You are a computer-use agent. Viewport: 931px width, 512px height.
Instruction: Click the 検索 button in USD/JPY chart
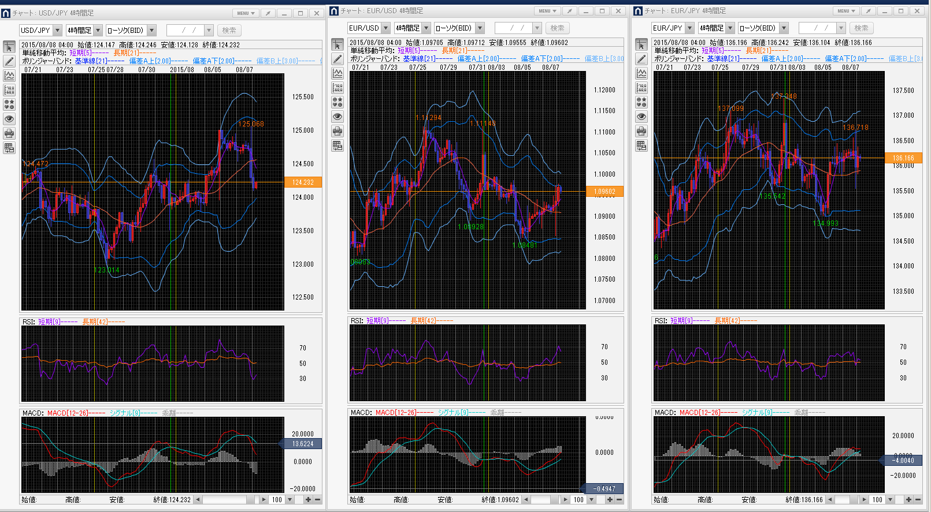(229, 31)
